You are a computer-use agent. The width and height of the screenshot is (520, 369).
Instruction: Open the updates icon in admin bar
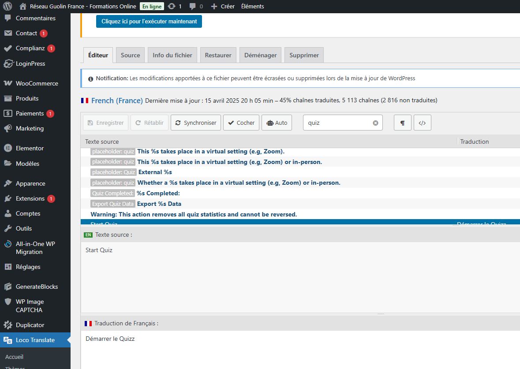(x=175, y=6)
